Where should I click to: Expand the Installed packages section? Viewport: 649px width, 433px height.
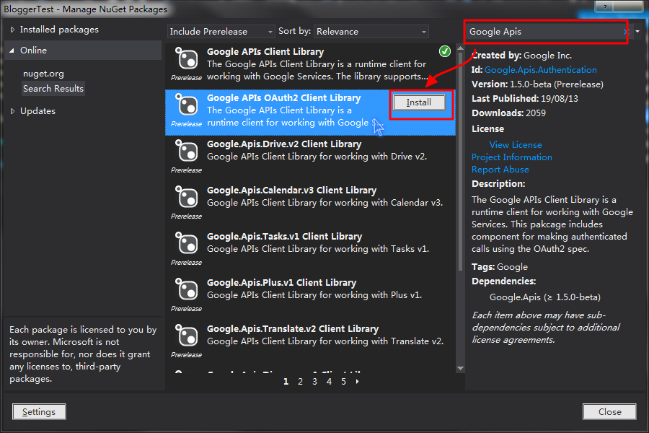(12, 30)
